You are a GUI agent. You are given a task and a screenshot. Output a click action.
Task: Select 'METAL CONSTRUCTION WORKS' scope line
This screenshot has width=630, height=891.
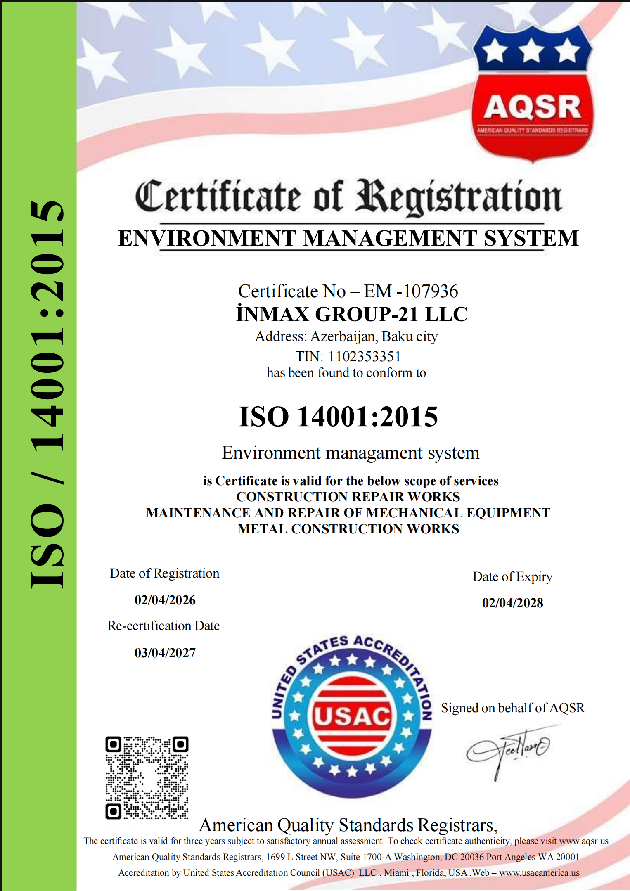pos(348,529)
